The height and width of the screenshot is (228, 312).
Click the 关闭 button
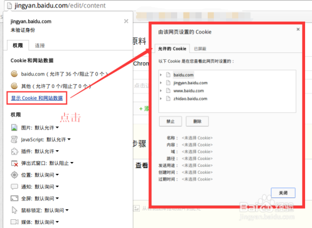[x=283, y=193]
